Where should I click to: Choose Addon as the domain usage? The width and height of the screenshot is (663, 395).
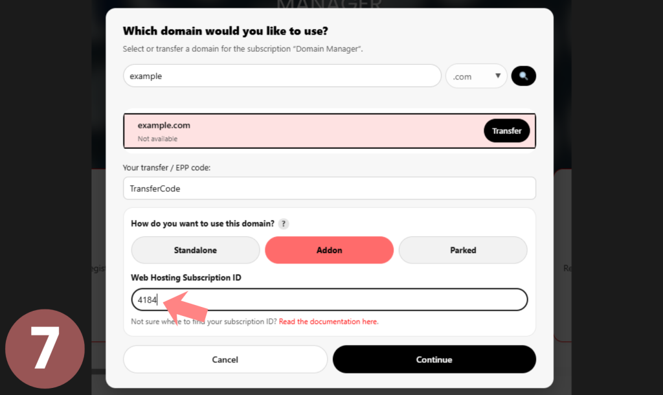(x=329, y=250)
